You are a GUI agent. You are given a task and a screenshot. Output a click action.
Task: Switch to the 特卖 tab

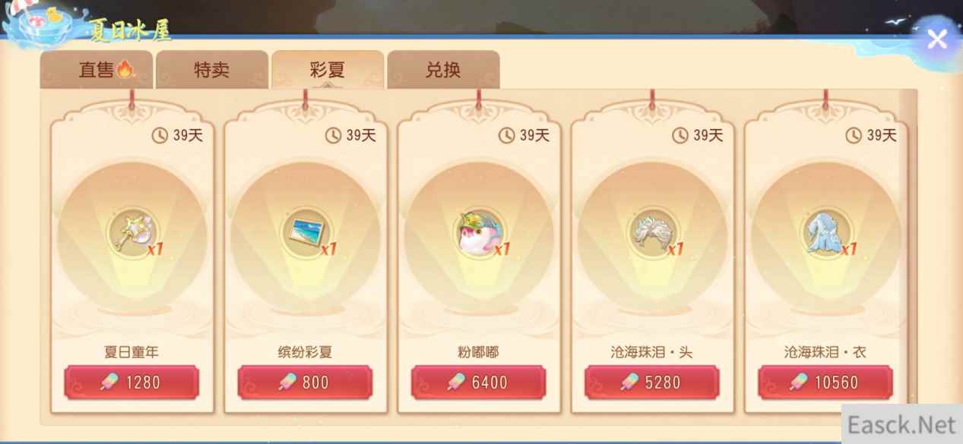click(x=212, y=71)
